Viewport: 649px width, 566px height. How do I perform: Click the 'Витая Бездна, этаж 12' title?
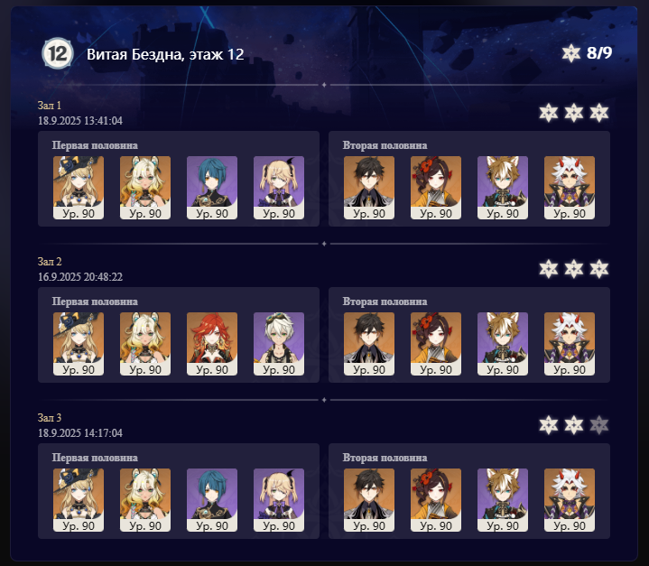pos(165,54)
